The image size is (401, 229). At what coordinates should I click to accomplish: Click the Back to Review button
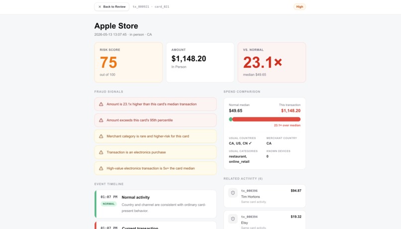tap(111, 6)
